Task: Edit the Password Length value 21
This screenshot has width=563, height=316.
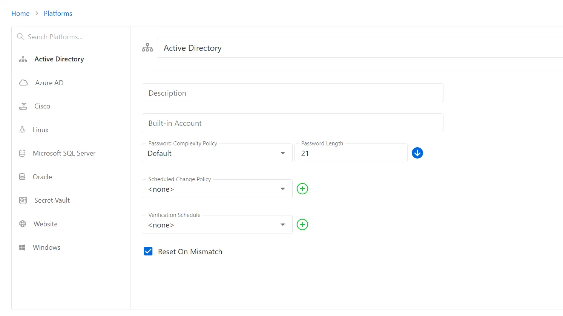Action: pyautogui.click(x=351, y=153)
